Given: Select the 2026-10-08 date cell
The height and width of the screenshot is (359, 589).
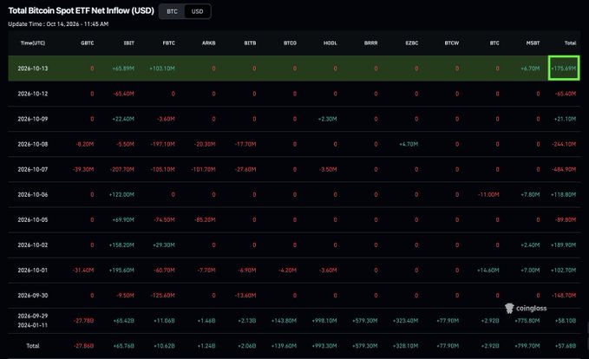Looking at the screenshot, I should click(x=33, y=144).
